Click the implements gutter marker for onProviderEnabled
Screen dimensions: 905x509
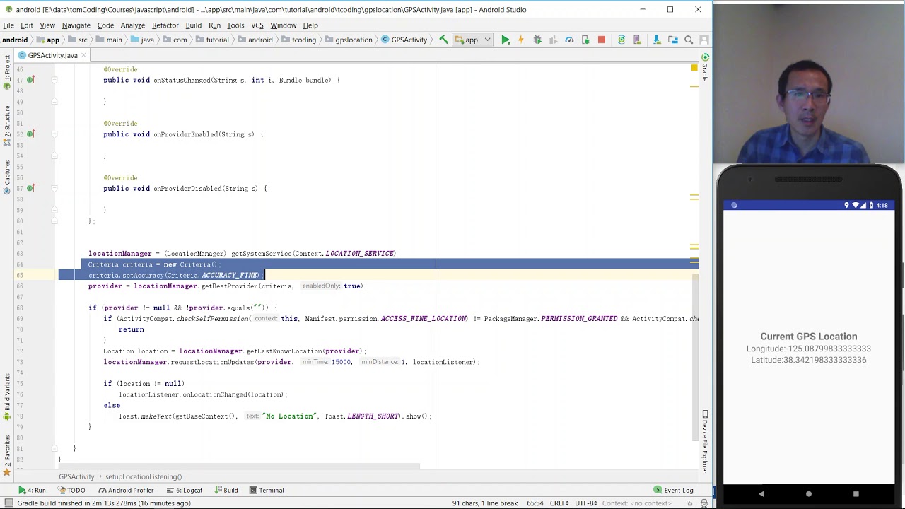pyautogui.click(x=30, y=134)
